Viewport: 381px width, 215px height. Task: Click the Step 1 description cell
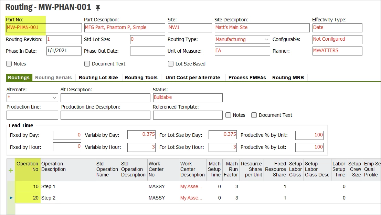[x=68, y=186]
